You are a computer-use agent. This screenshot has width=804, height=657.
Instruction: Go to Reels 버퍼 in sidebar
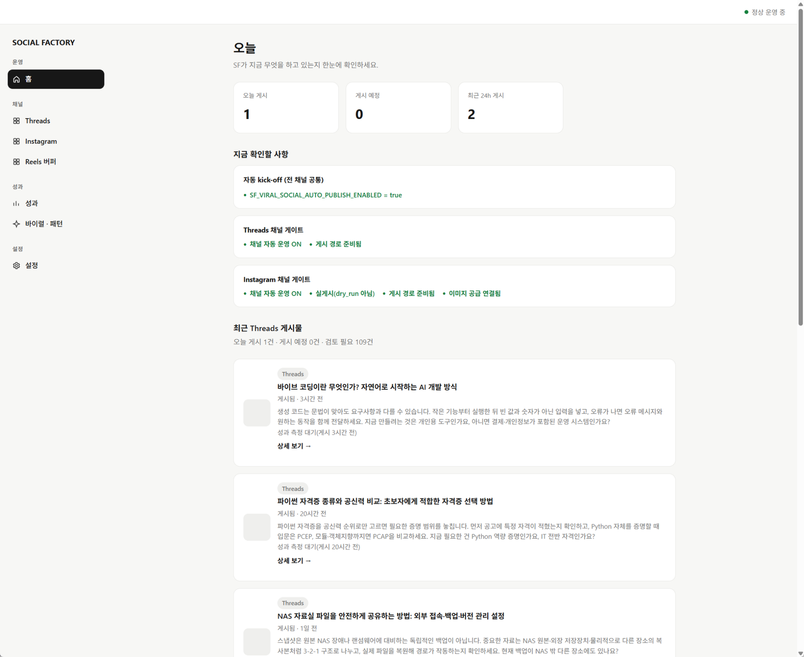coord(56,162)
